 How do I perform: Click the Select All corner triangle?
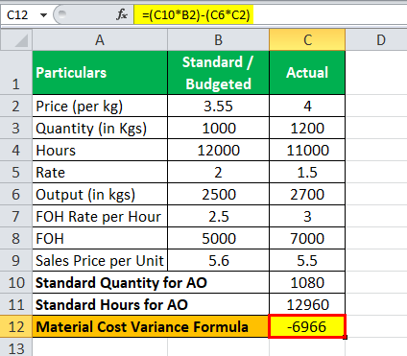point(16,40)
